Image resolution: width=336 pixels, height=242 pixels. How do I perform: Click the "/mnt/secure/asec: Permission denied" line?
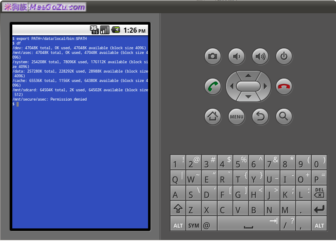[50, 99]
